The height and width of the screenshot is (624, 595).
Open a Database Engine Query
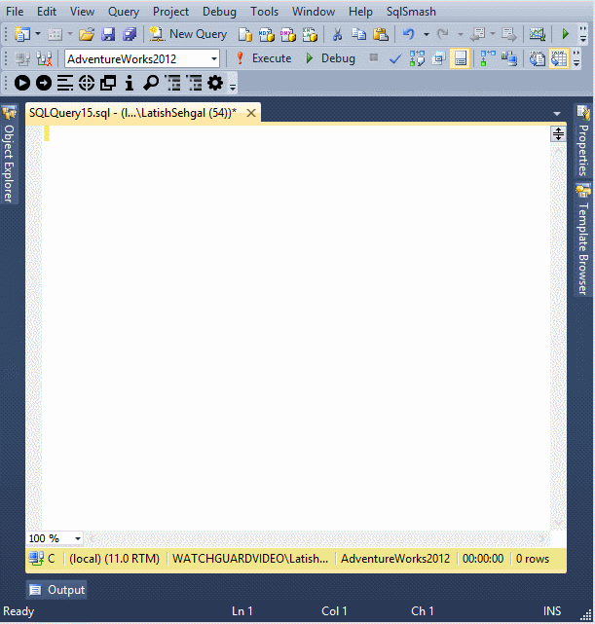(x=245, y=34)
